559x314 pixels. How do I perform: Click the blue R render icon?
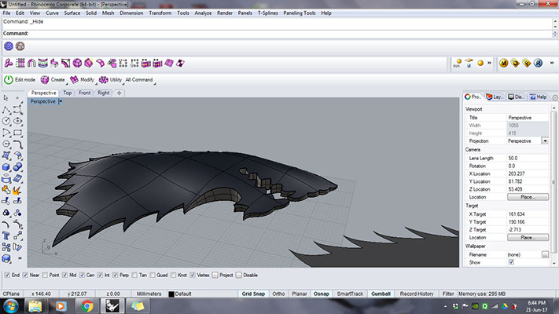[x=538, y=64]
